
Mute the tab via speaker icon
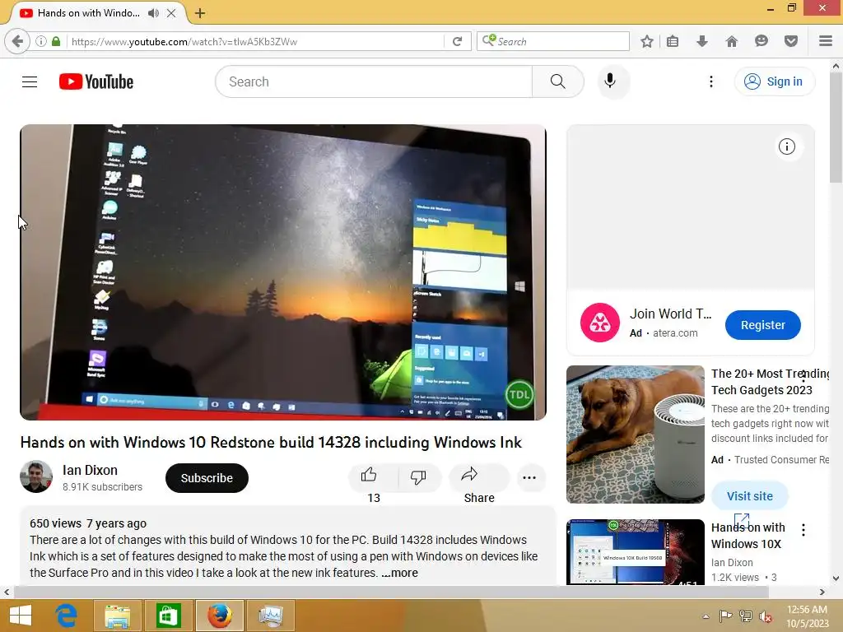153,13
